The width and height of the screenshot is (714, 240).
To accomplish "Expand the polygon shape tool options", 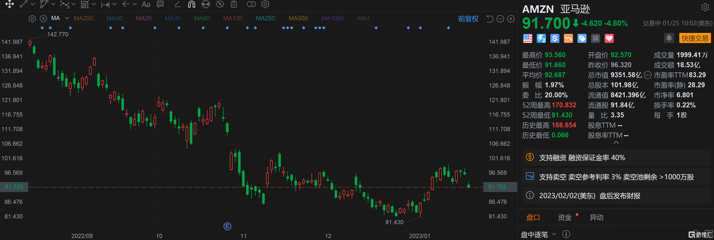I will tap(53, 4).
